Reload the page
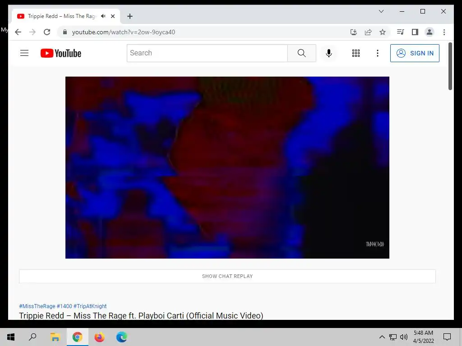 click(47, 32)
